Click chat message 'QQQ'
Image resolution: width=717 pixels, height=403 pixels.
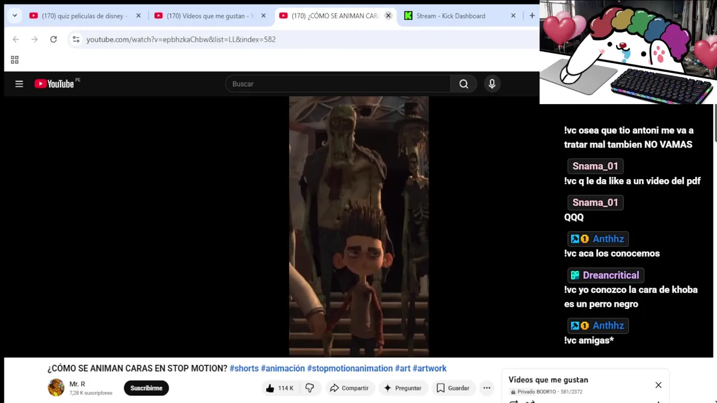coord(574,217)
